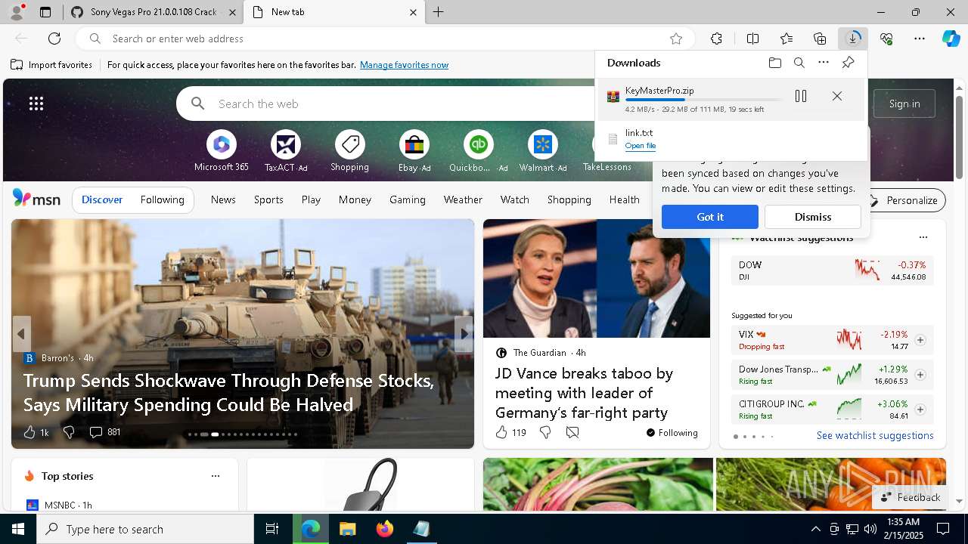Toggle Following for The Guardian

pyautogui.click(x=672, y=433)
